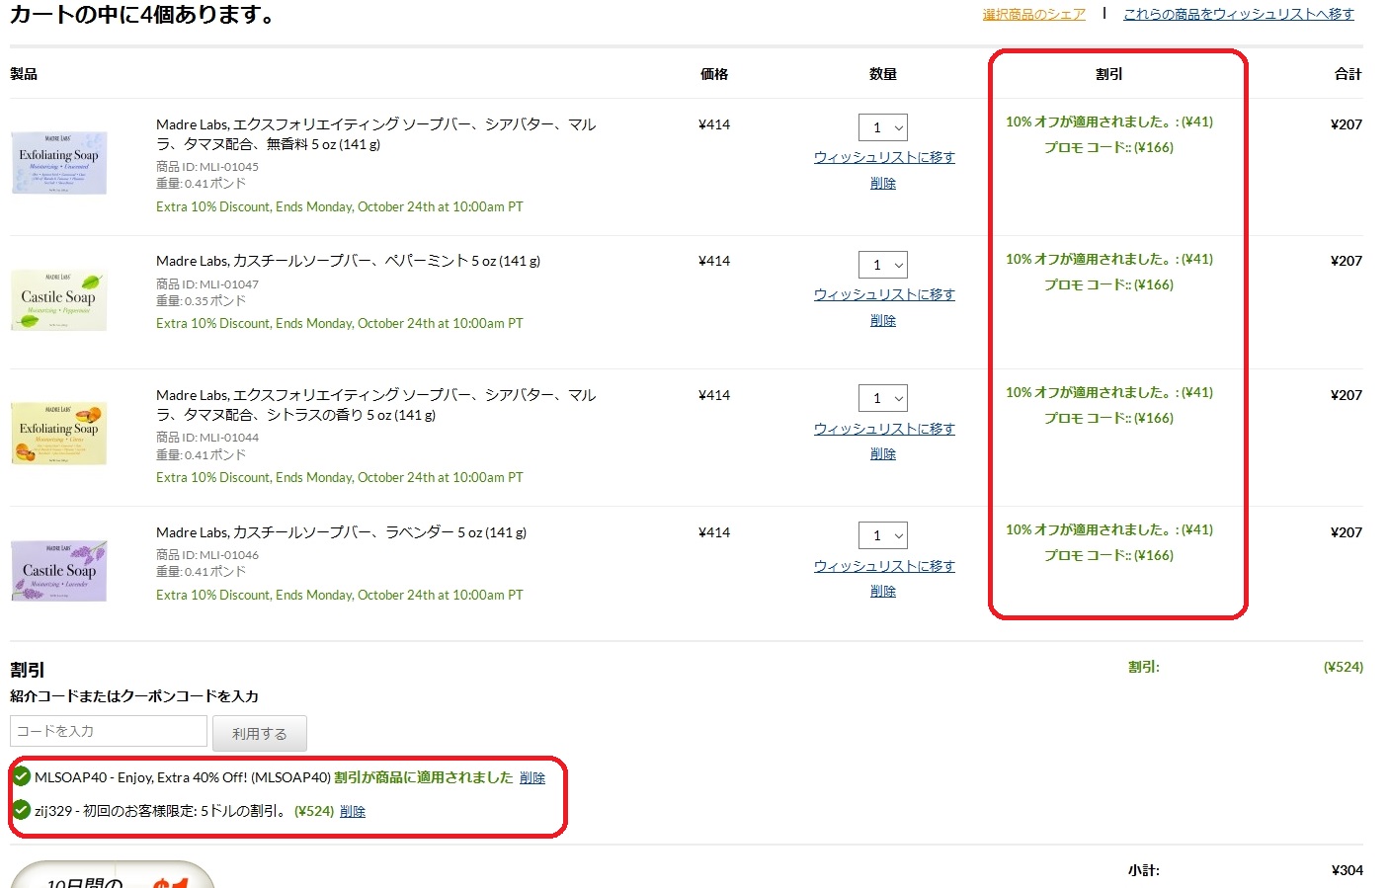Click green check icon beside MLSOAP40
Screen dimensions: 1389x888
click(x=21, y=776)
